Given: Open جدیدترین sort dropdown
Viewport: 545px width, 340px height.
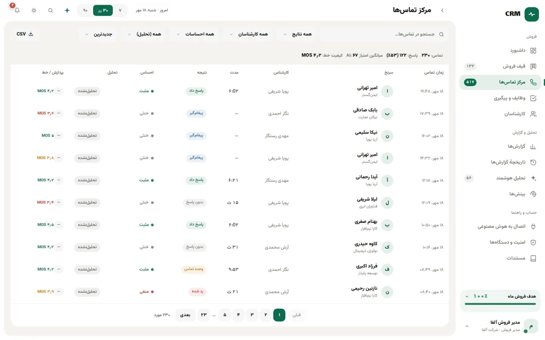Looking at the screenshot, I should pyautogui.click(x=99, y=34).
